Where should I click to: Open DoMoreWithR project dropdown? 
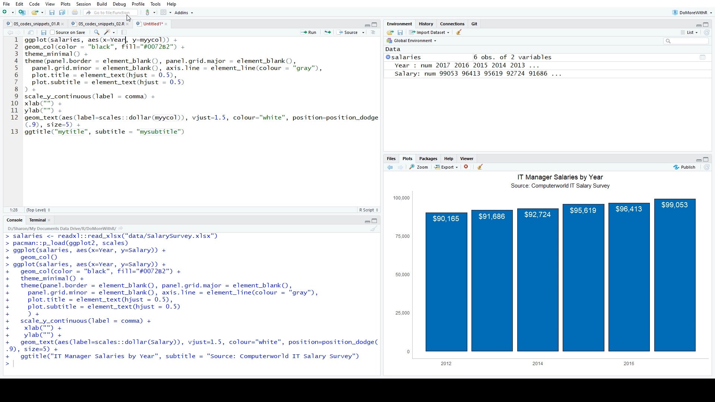(692, 12)
